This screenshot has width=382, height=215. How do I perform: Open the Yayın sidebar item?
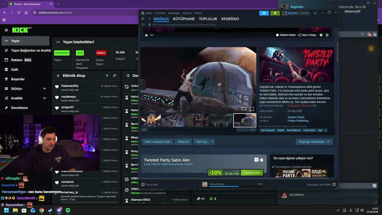(26, 41)
